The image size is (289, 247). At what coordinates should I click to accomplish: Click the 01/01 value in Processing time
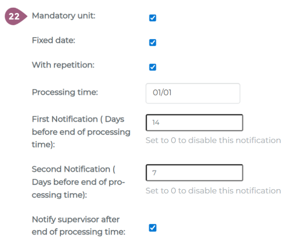click(x=162, y=93)
